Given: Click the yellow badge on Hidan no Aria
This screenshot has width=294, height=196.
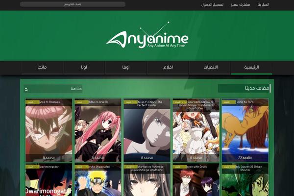Looking at the screenshot, I should click(81, 102).
